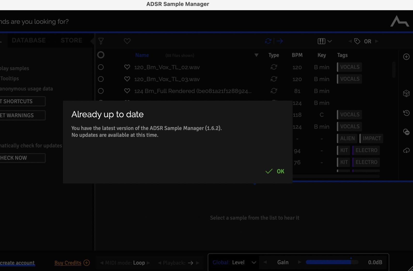Select previous tag mode left arrow
This screenshot has height=271, width=413.
pyautogui.click(x=350, y=41)
